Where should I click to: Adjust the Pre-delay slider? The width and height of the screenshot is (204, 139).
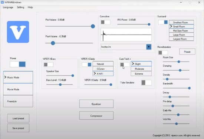tap(173, 106)
